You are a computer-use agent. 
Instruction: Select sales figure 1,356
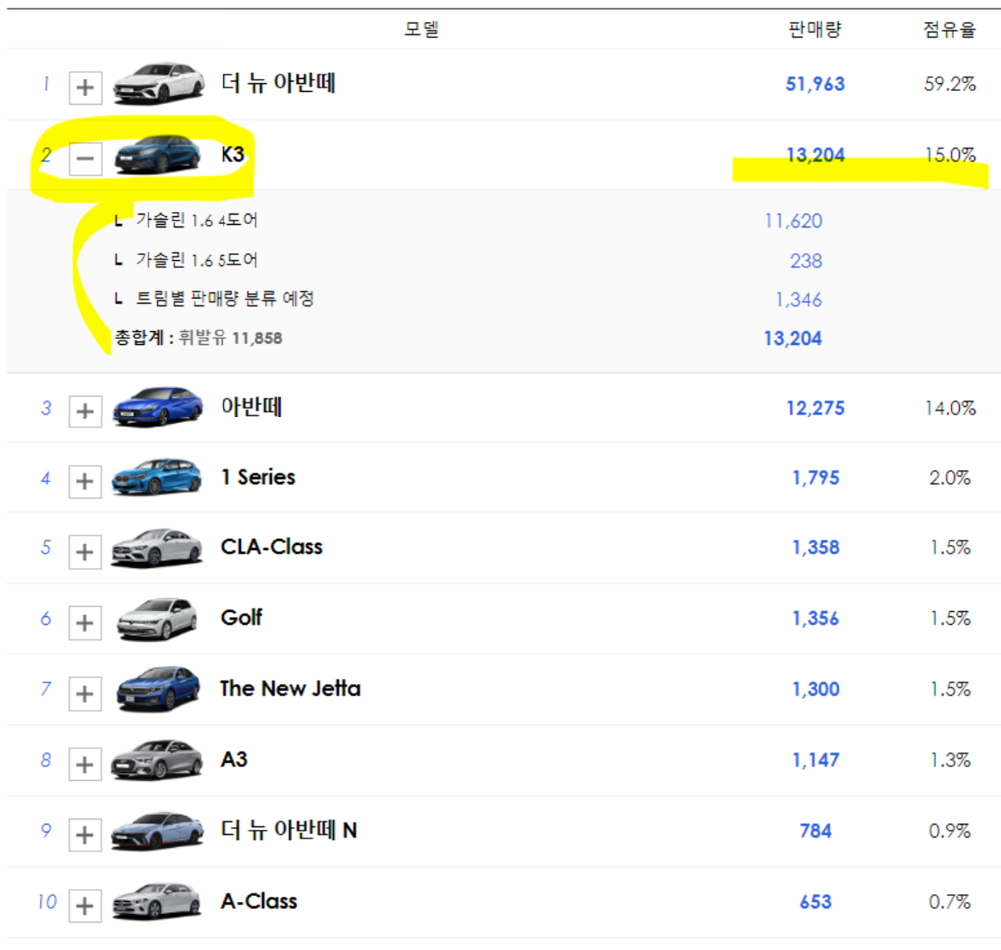816,618
